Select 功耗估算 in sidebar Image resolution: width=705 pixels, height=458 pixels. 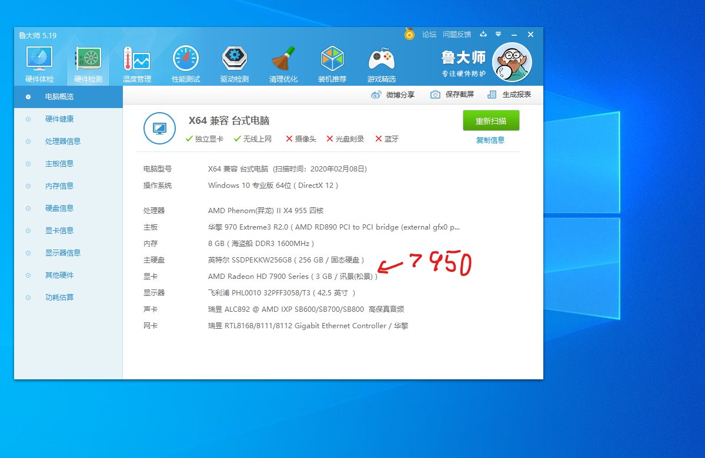(x=68, y=297)
